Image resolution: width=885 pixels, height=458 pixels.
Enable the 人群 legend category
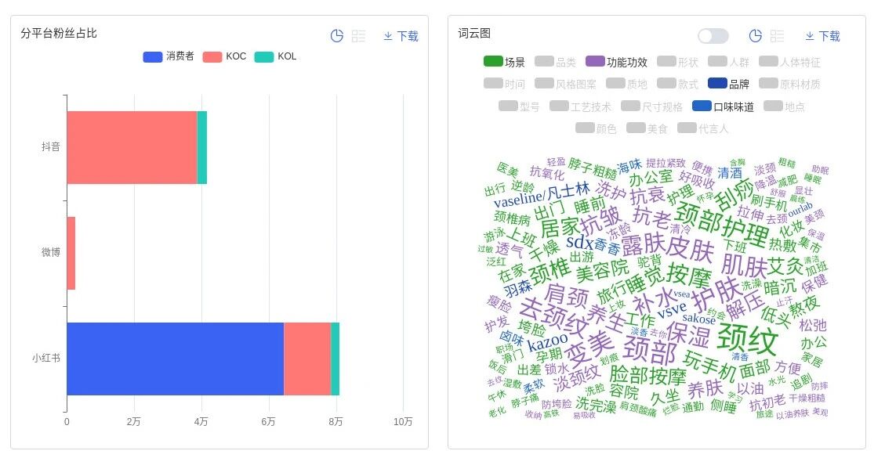[x=728, y=62]
